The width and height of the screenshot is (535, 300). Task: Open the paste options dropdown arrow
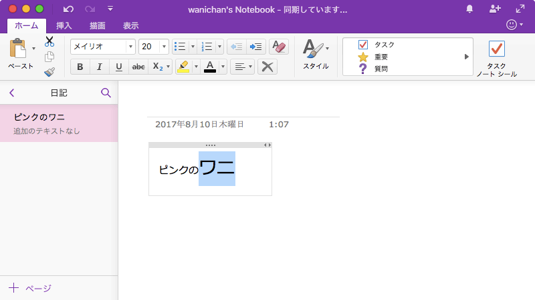pyautogui.click(x=34, y=48)
